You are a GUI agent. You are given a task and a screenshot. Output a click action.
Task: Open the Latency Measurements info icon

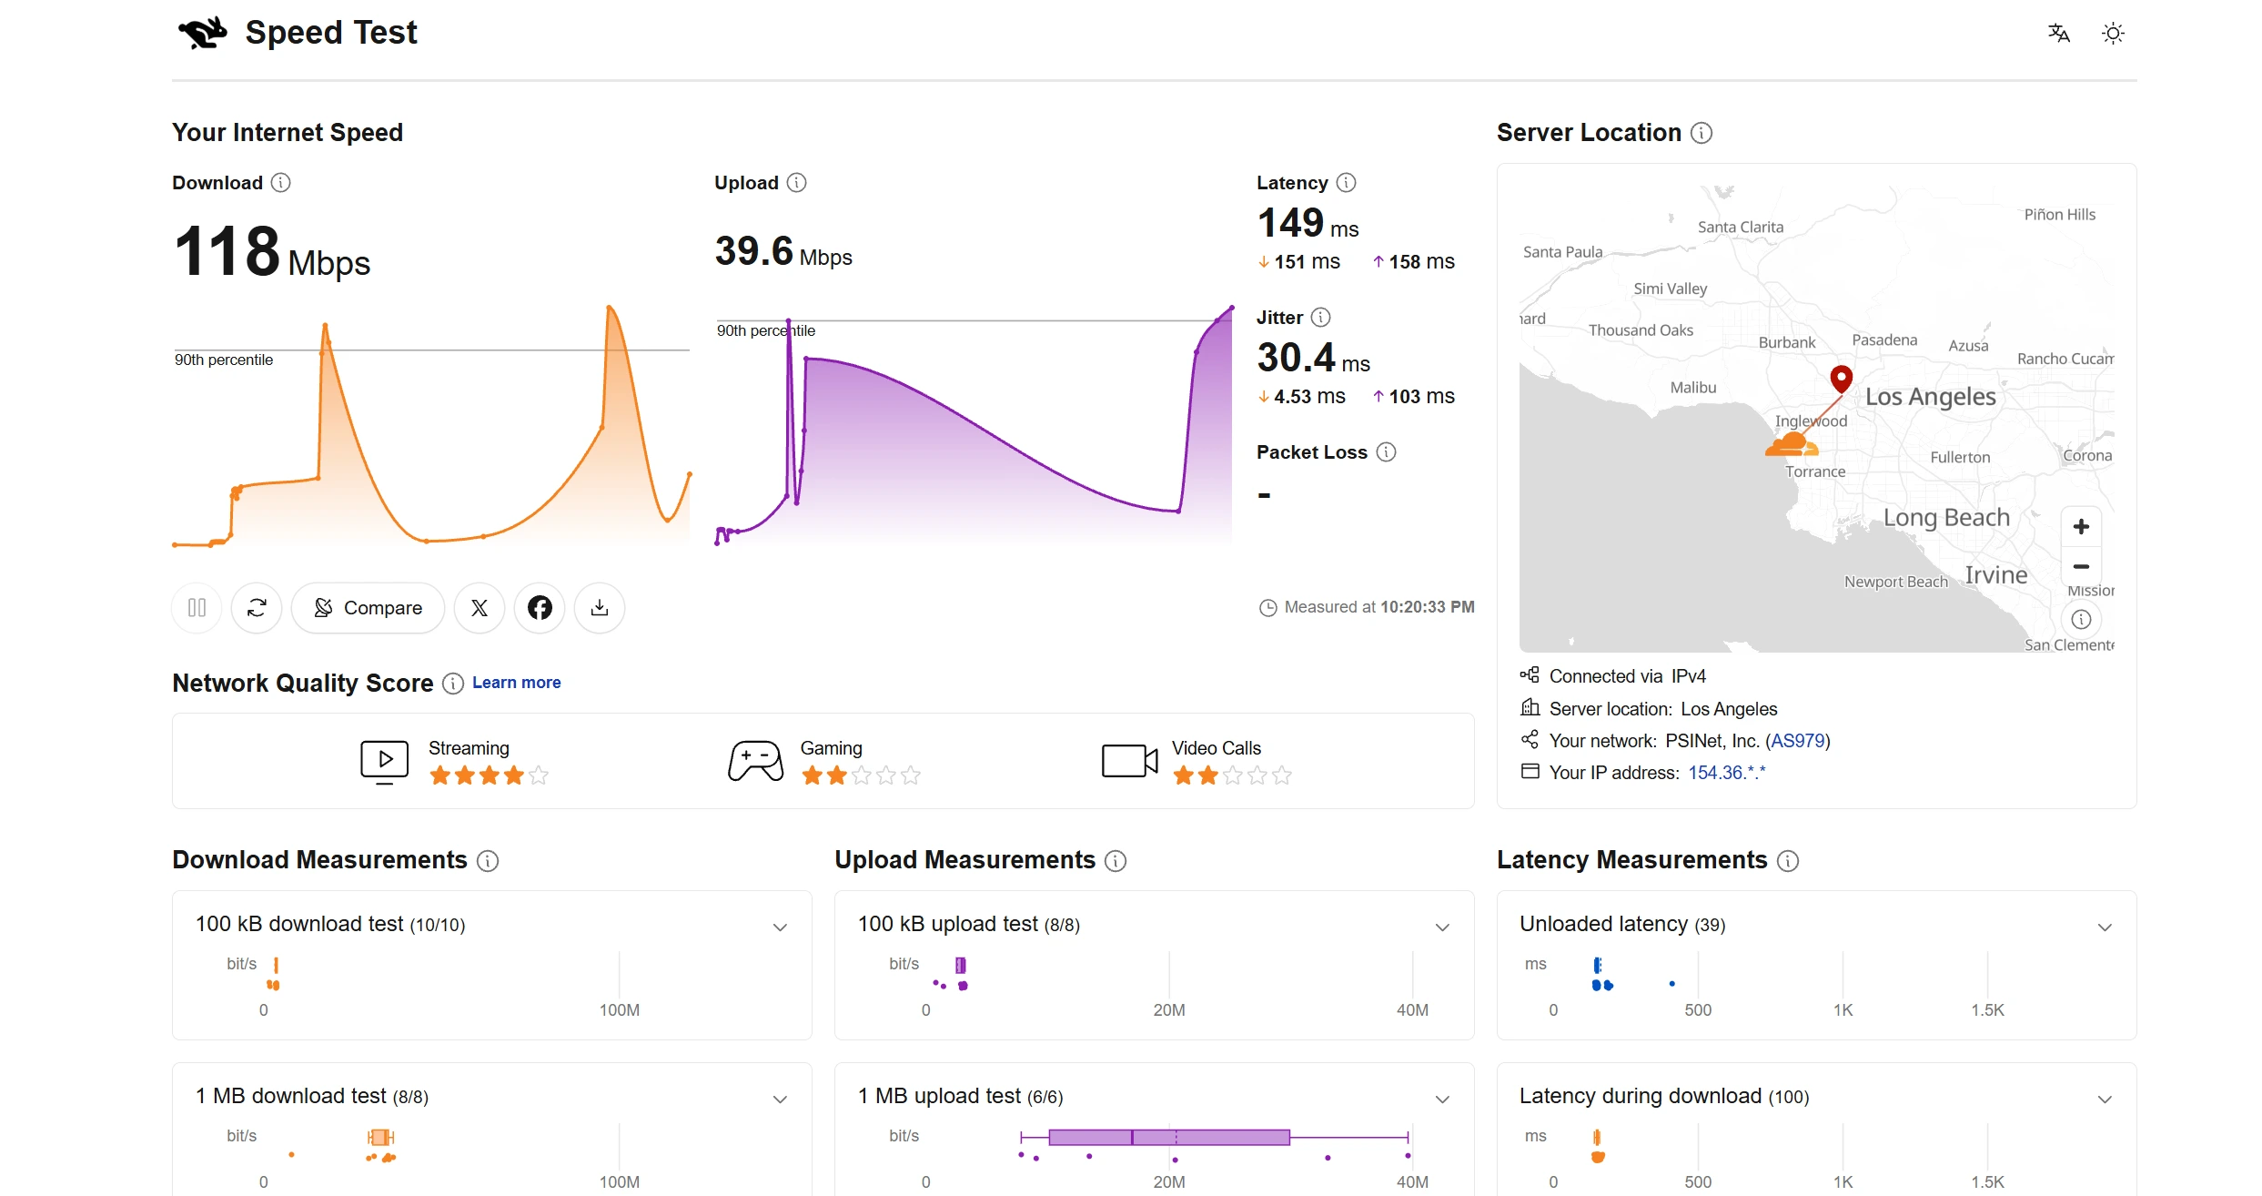tap(1788, 861)
